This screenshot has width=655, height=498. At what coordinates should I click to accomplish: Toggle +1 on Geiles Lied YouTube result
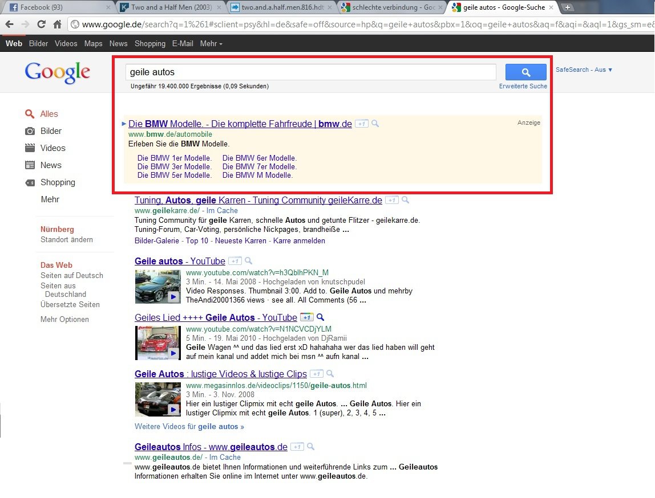click(306, 317)
